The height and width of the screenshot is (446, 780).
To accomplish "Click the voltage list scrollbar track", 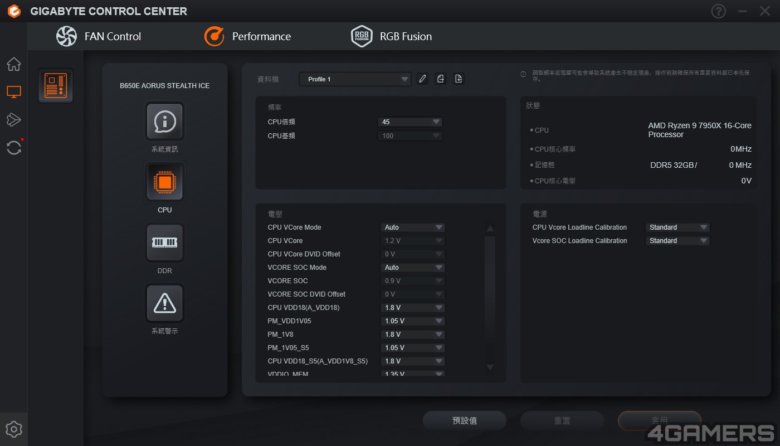I will 490,298.
